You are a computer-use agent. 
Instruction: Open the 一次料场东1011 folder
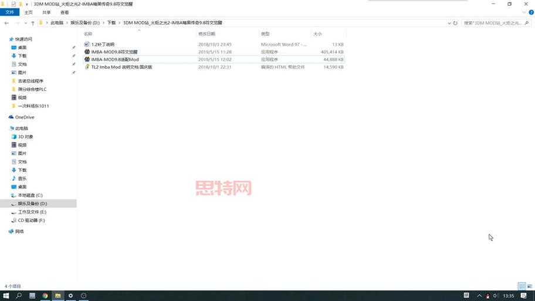coord(33,106)
